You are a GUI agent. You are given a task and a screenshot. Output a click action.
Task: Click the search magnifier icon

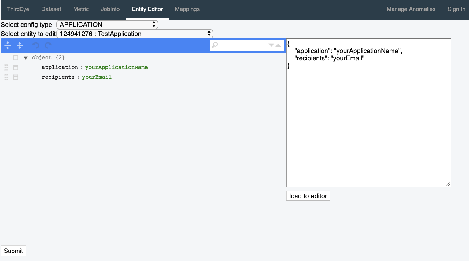[x=215, y=45]
